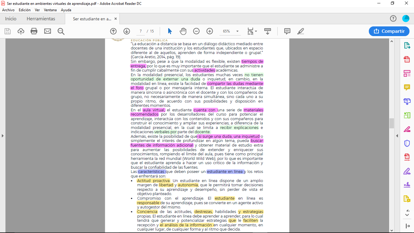The image size is (414, 233).
Task: Collapse the right tools pane
Action: pyautogui.click(x=397, y=136)
